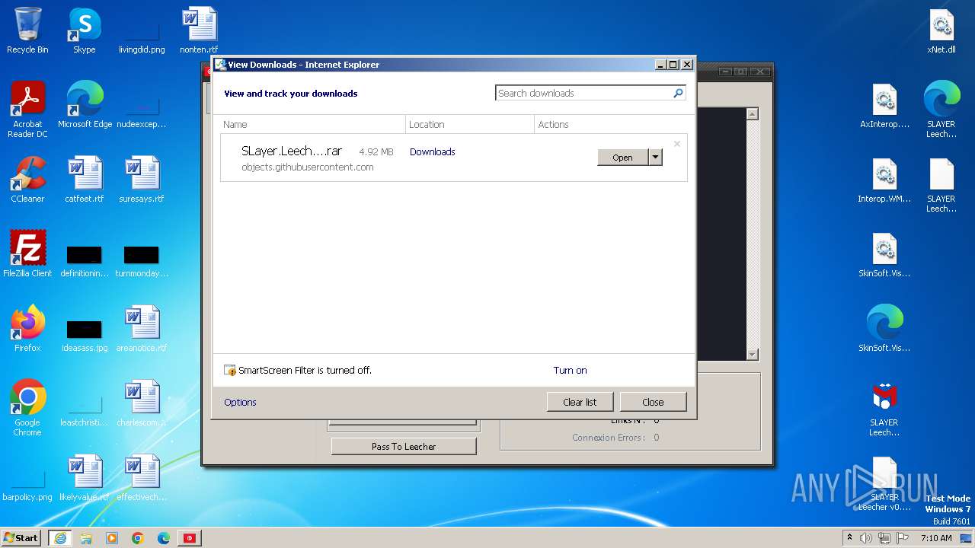Launch Skype from the desktop
Screen dimensions: 975x548
[85, 30]
